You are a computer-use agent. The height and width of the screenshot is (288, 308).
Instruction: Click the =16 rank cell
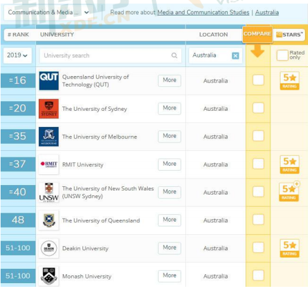click(x=18, y=80)
